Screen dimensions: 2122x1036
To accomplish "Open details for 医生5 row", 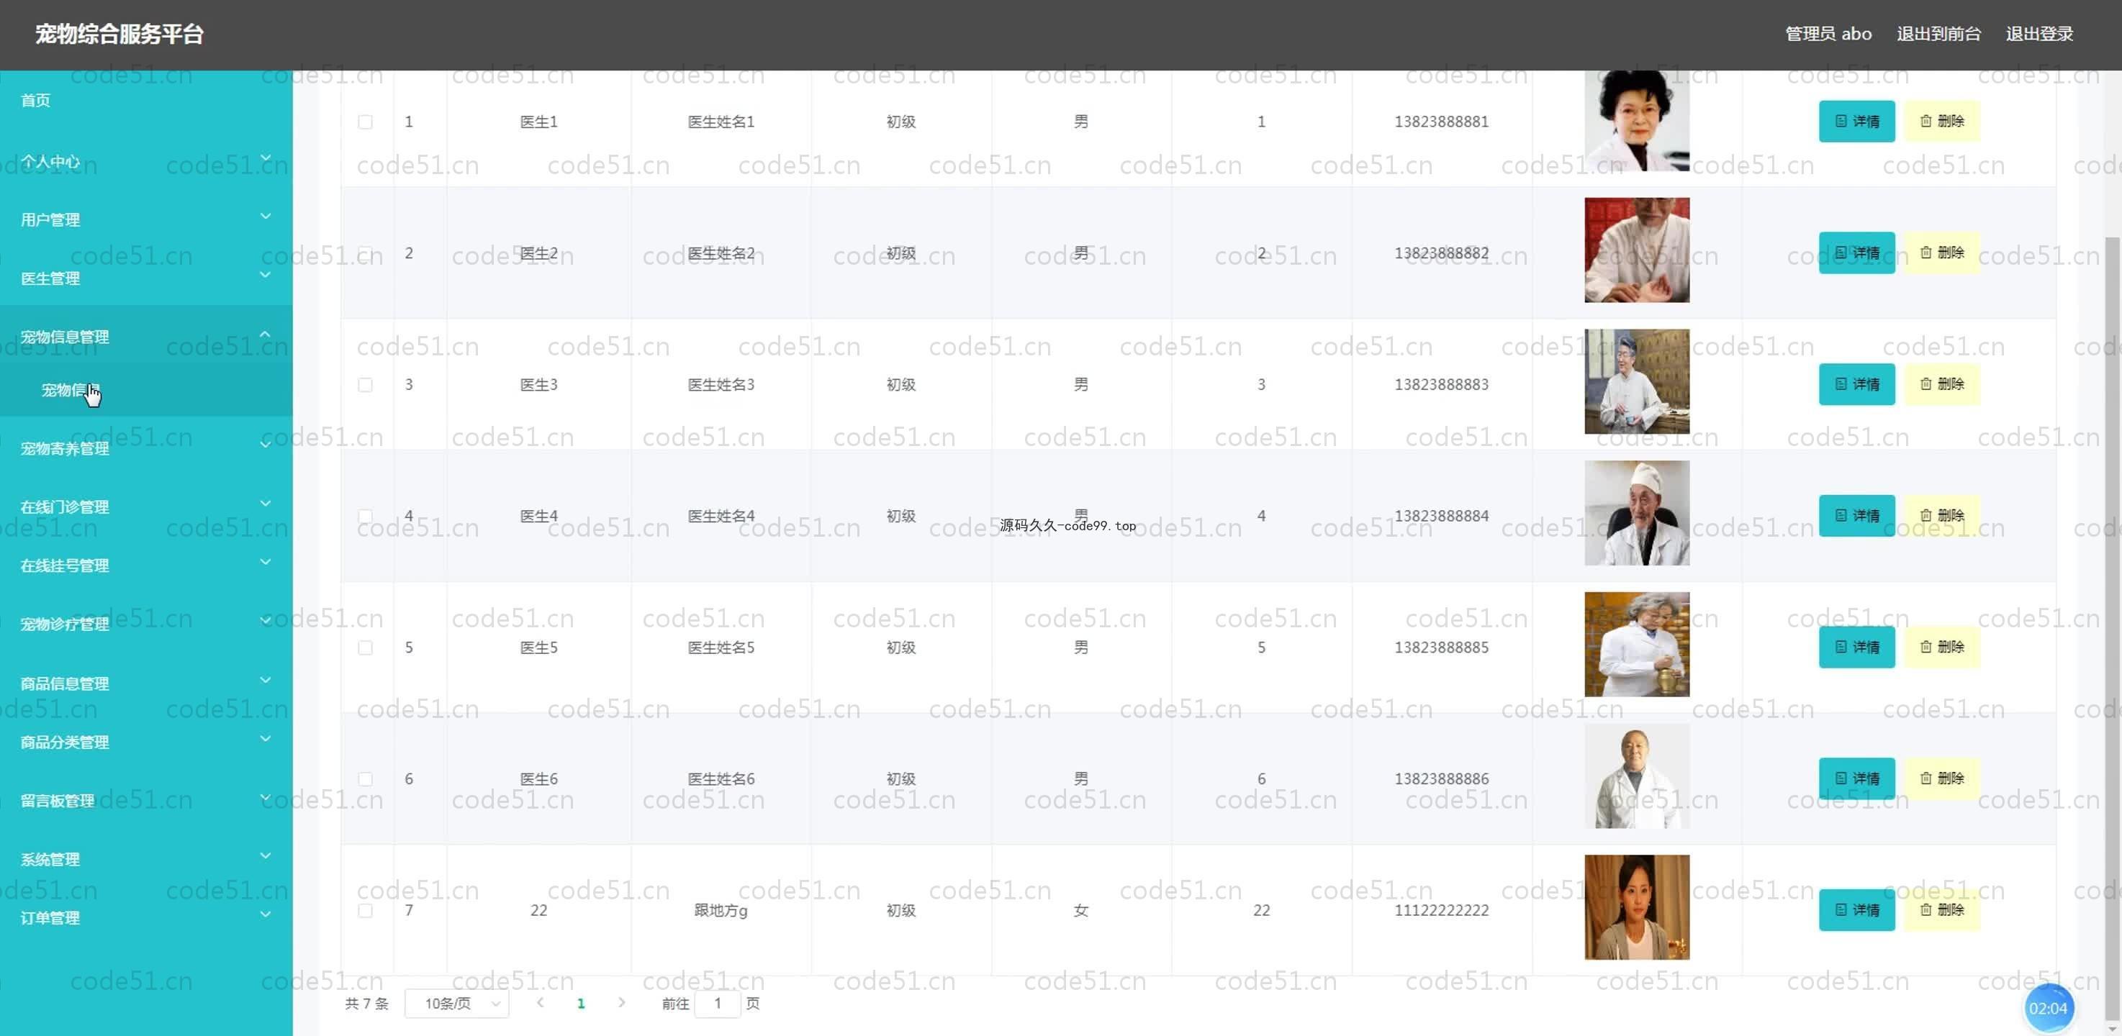I will pos(1856,647).
